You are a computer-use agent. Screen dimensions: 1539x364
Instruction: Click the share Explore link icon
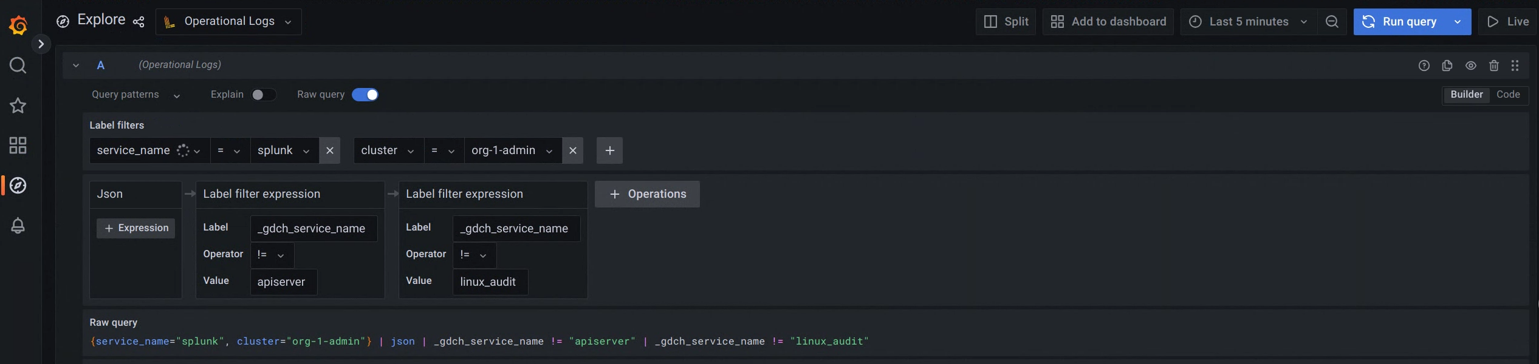click(139, 22)
